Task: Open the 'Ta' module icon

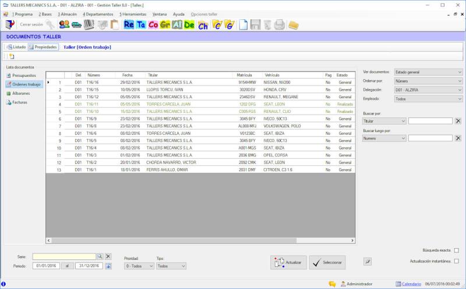Action: coord(141,24)
